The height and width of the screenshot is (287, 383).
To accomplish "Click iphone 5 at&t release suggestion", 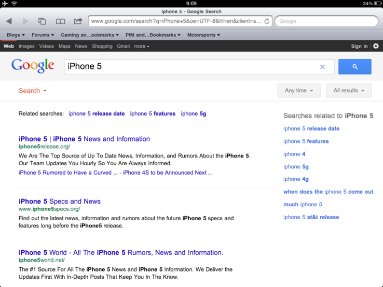I will [x=311, y=217].
